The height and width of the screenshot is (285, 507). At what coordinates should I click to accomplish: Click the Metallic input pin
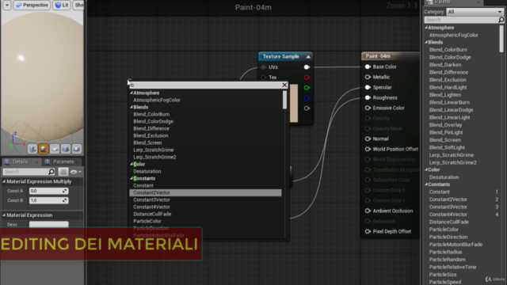pos(368,78)
